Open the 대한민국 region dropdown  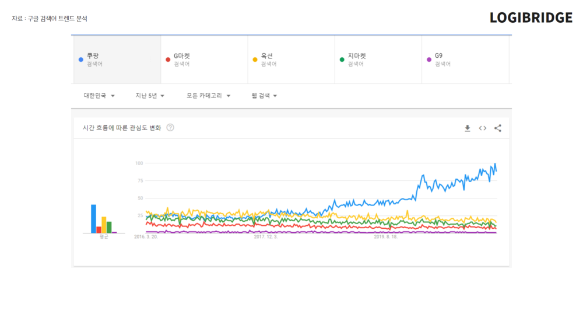coord(99,96)
